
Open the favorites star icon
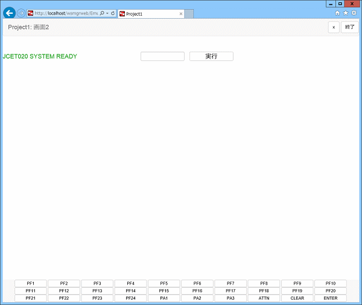pos(346,13)
